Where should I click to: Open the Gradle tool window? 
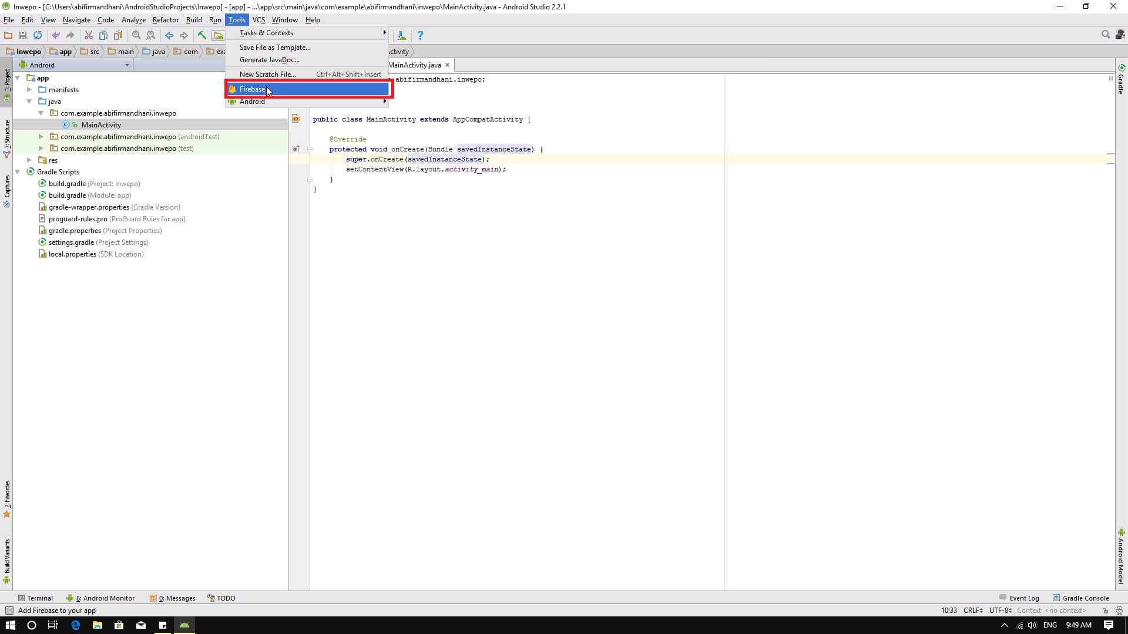(x=1121, y=79)
